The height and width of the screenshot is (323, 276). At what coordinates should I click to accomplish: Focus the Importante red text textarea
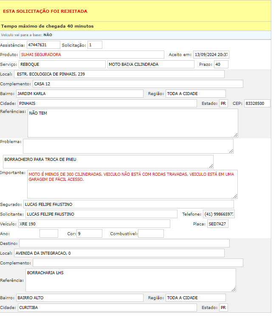tap(132, 184)
